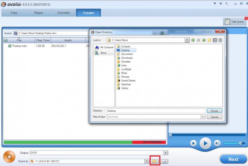
Task: Open the Save to drive dropdown
Action: pos(146,161)
